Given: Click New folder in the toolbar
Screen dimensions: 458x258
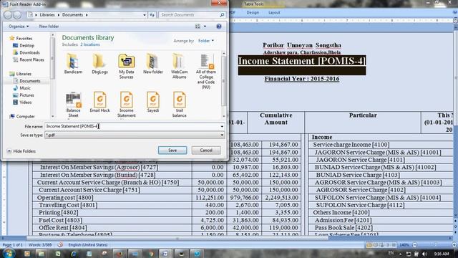Looking at the screenshot, I should tap(49, 27).
